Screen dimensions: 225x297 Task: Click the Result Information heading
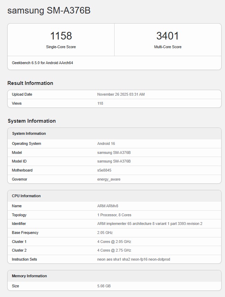pos(30,83)
